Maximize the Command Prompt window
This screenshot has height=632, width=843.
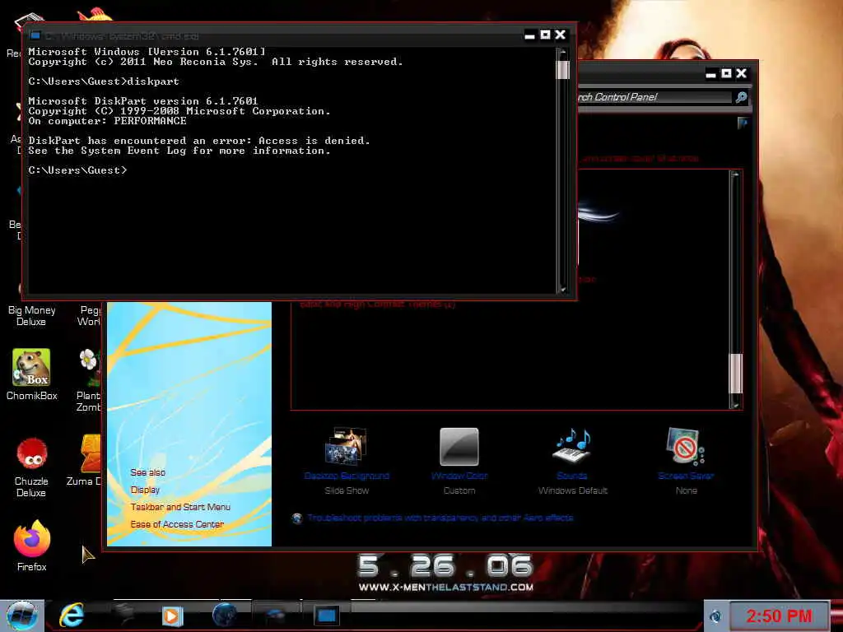tap(545, 35)
